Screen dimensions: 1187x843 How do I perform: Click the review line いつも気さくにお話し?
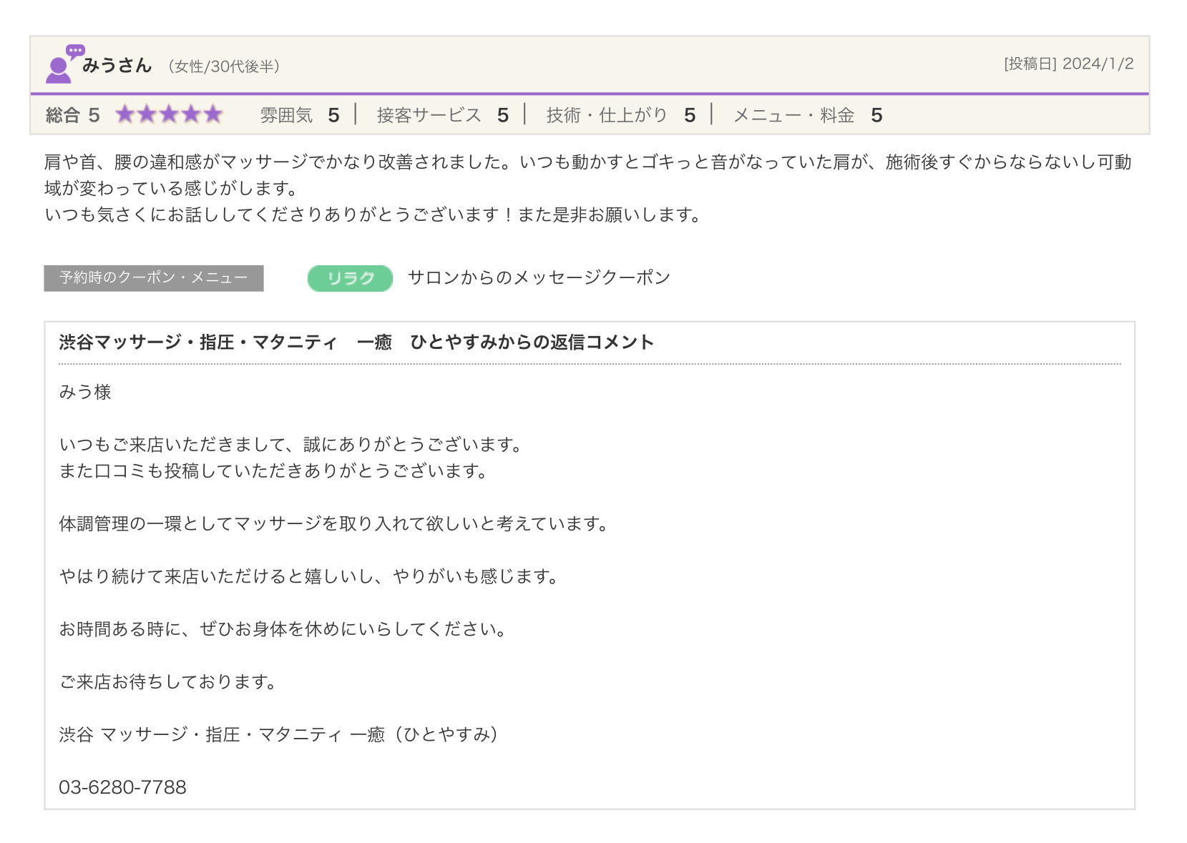coord(373,215)
